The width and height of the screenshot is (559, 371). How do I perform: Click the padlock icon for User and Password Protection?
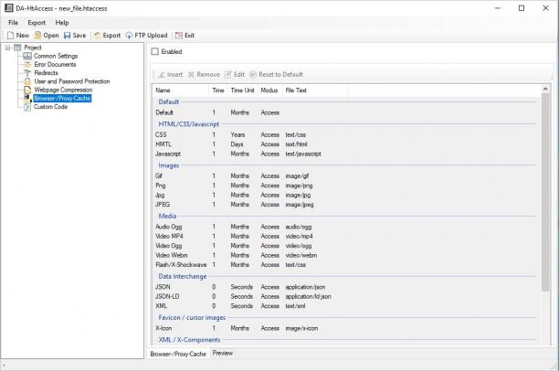coord(27,81)
